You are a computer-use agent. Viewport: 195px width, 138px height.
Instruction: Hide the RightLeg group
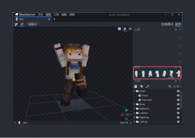point(178,117)
